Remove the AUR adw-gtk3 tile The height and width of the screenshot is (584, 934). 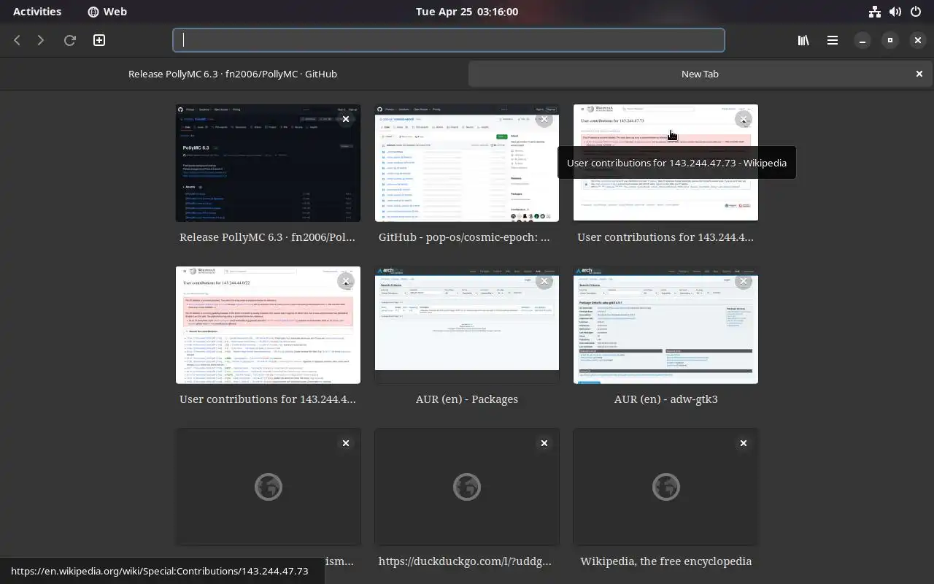(x=744, y=281)
